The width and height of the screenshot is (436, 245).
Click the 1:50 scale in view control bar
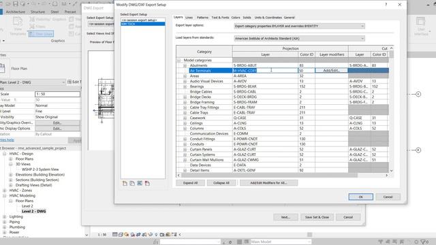[102, 235]
